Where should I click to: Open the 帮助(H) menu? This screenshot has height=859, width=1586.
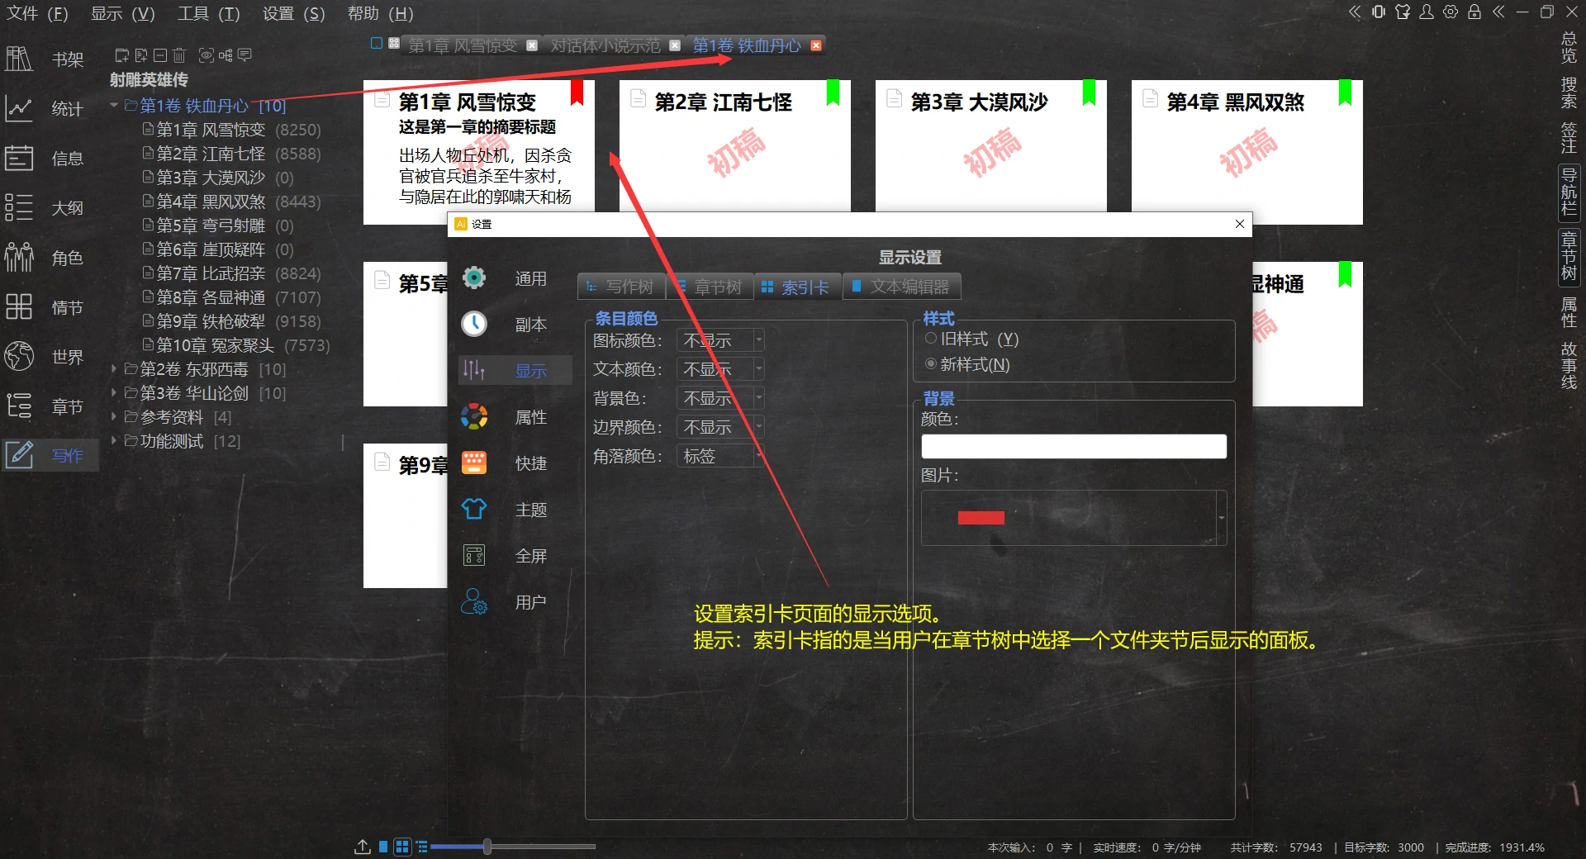point(380,13)
